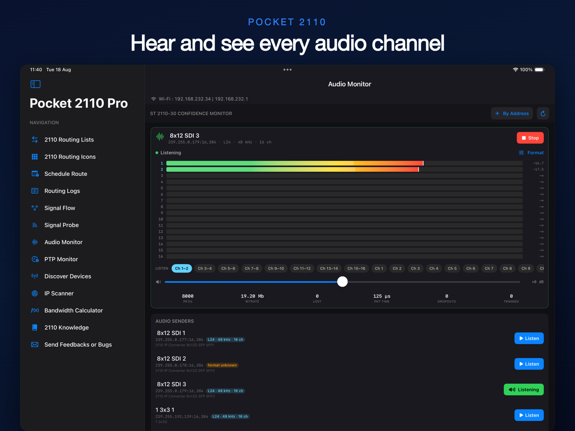Click the Wi-Fi status icon in status bar

click(x=515, y=70)
